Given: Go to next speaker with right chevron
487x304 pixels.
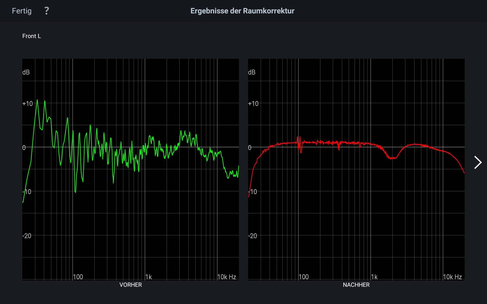Looking at the screenshot, I should (x=478, y=162).
